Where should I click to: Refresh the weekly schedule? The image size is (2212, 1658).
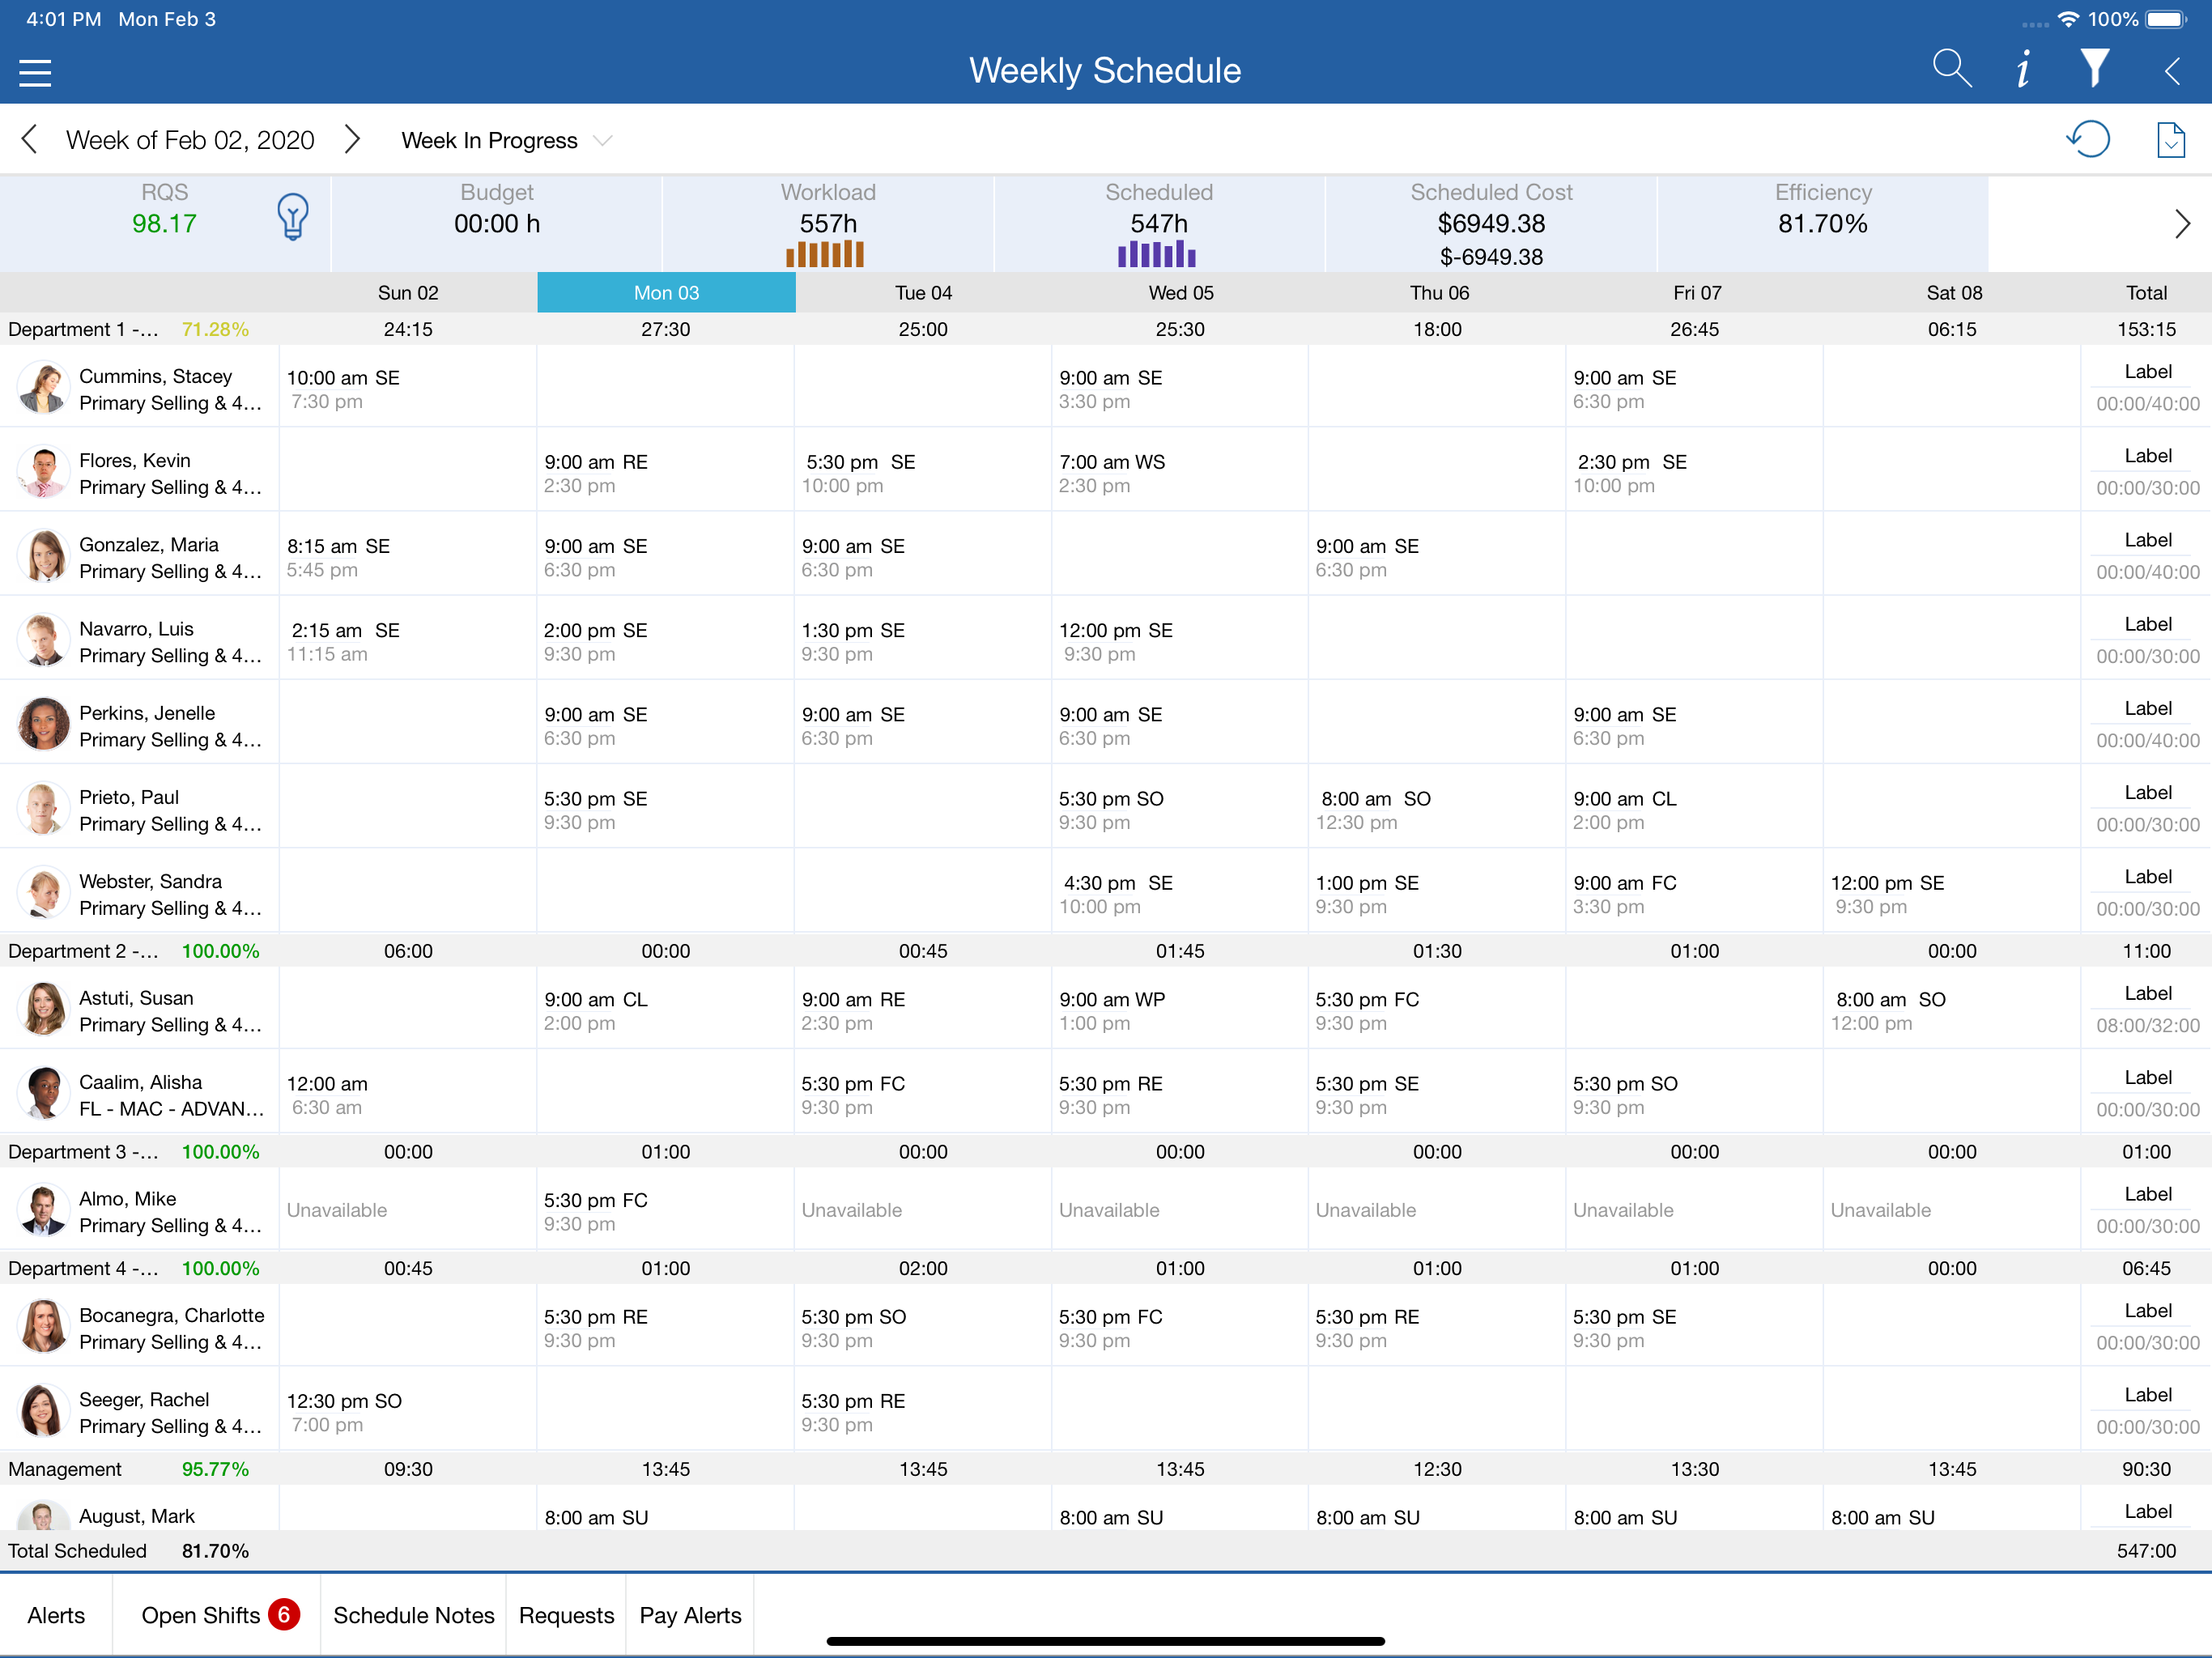2088,139
